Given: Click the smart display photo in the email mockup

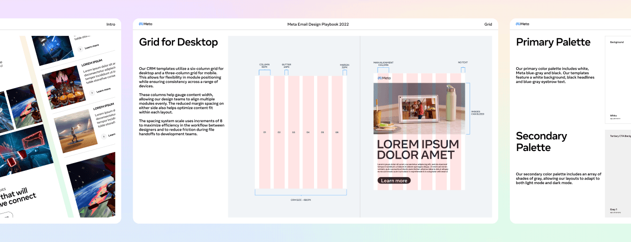Looking at the screenshot, I should tap(419, 108).
